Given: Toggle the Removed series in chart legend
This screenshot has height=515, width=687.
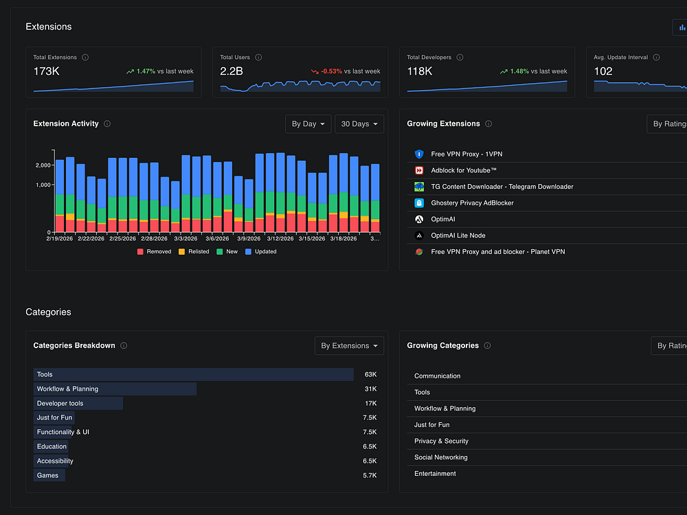Looking at the screenshot, I should [155, 252].
